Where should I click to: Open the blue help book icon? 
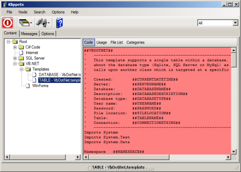[60, 23]
